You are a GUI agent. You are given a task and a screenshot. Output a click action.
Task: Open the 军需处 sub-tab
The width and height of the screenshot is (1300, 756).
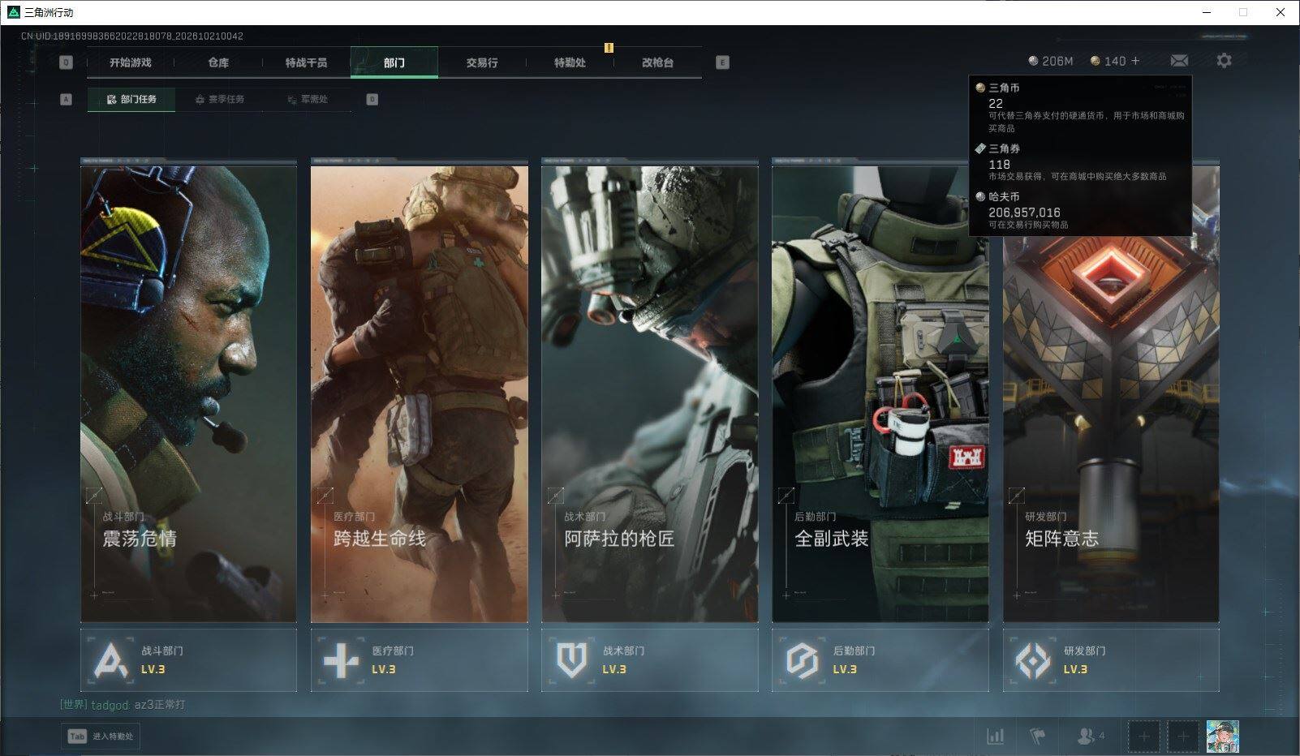[308, 99]
